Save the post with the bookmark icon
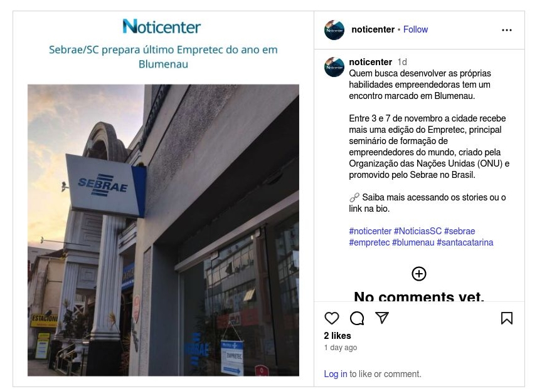This screenshot has height=389, width=542. click(507, 318)
